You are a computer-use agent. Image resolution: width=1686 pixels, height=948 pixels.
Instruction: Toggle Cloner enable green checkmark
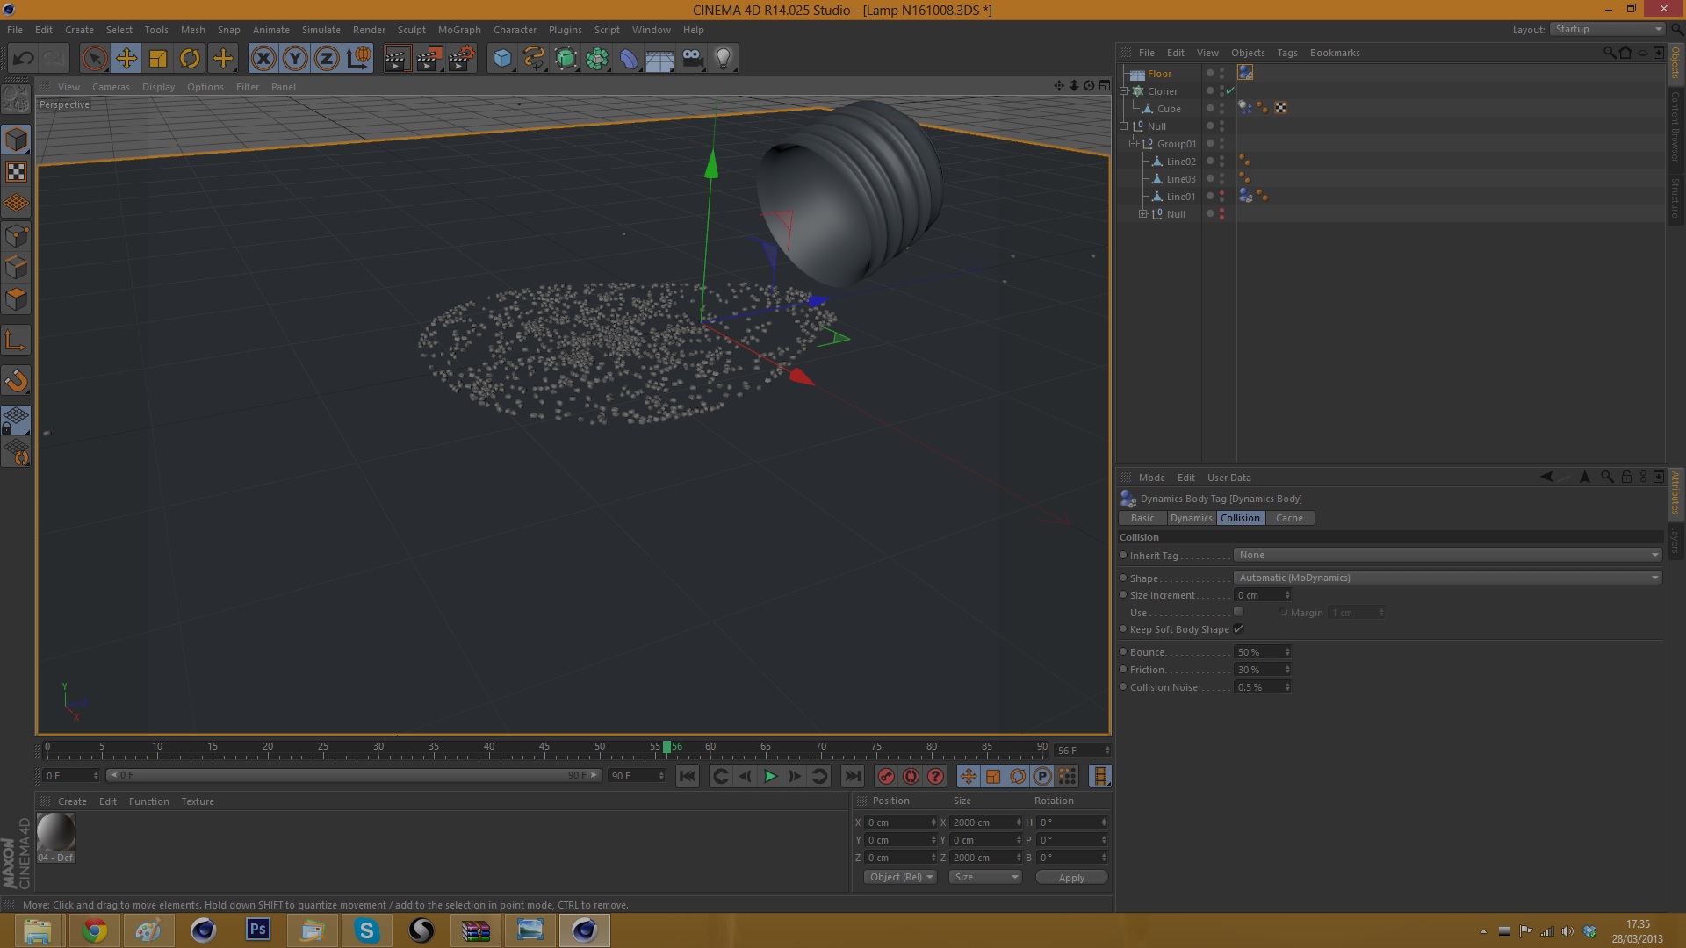(1230, 91)
